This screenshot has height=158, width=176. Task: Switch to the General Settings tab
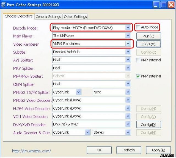coord(48,17)
